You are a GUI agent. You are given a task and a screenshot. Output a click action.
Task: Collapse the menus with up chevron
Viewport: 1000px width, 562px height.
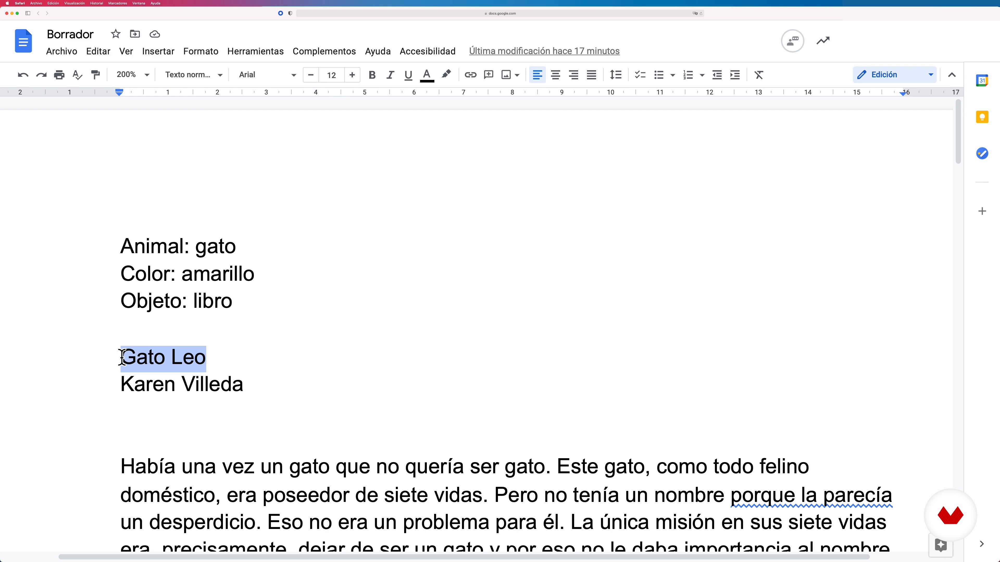952,75
